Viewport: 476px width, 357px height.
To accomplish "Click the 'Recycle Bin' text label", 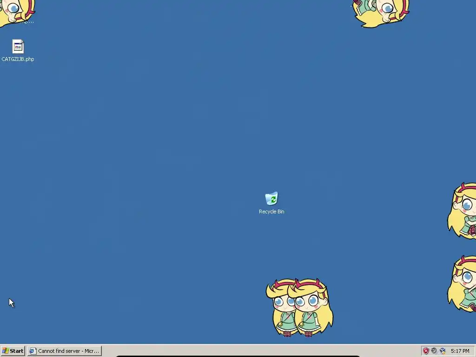I will tap(271, 212).
